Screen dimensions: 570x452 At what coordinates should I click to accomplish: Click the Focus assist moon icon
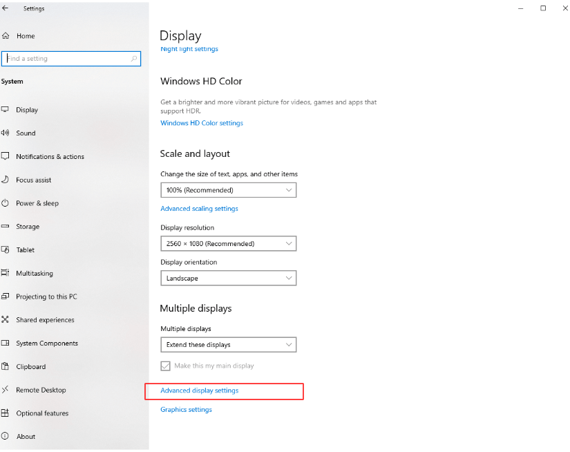[5, 180]
